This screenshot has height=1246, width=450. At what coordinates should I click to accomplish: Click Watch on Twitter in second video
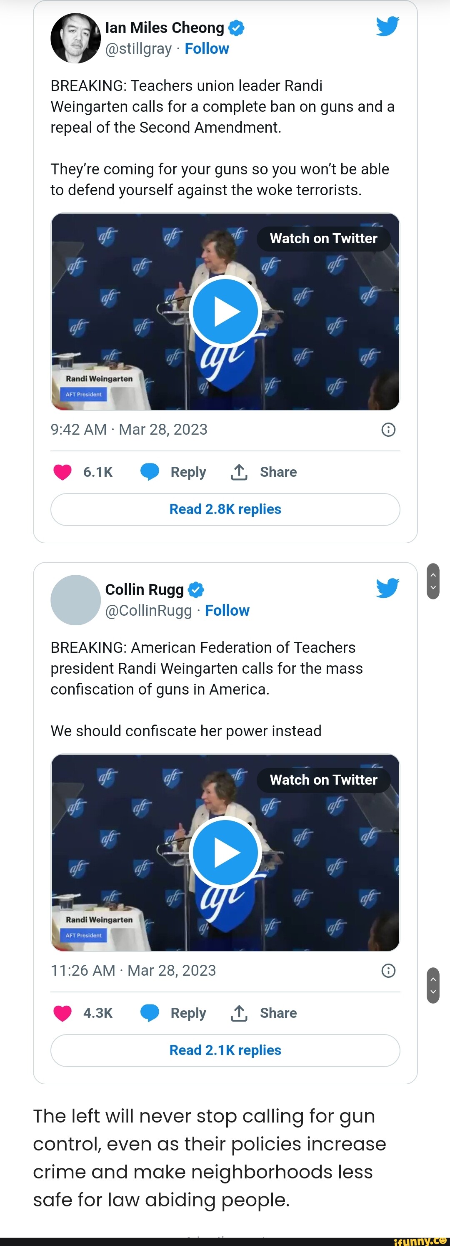coord(323,780)
